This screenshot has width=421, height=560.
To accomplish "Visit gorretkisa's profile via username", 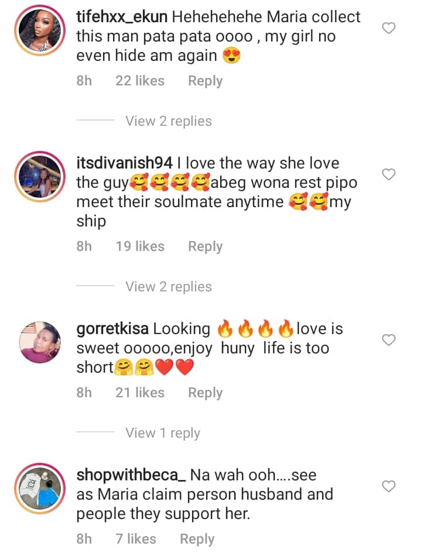I will click(x=112, y=329).
